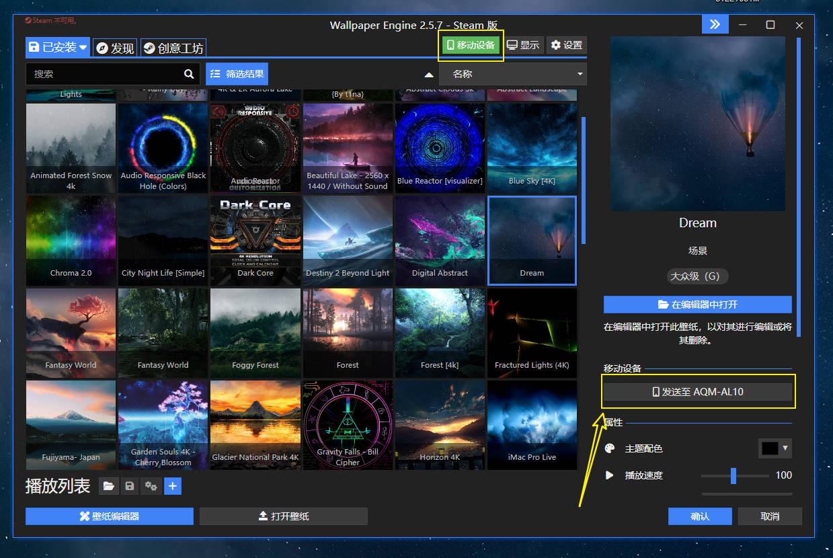The height and width of the screenshot is (558, 833).
Task: Toggle sort order arrow beside 名称
Action: coord(429,75)
